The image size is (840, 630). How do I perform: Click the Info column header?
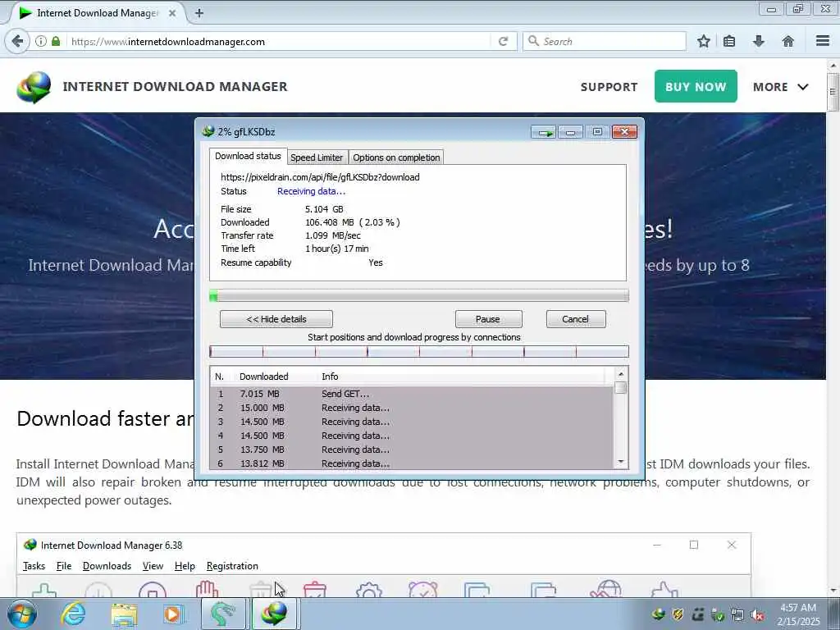[x=330, y=377]
